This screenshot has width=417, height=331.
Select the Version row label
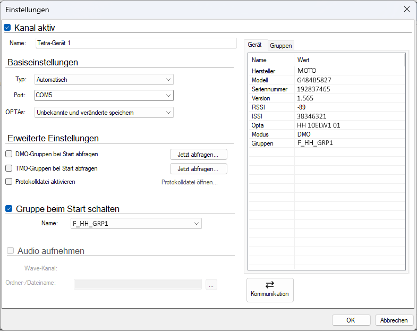coord(261,98)
